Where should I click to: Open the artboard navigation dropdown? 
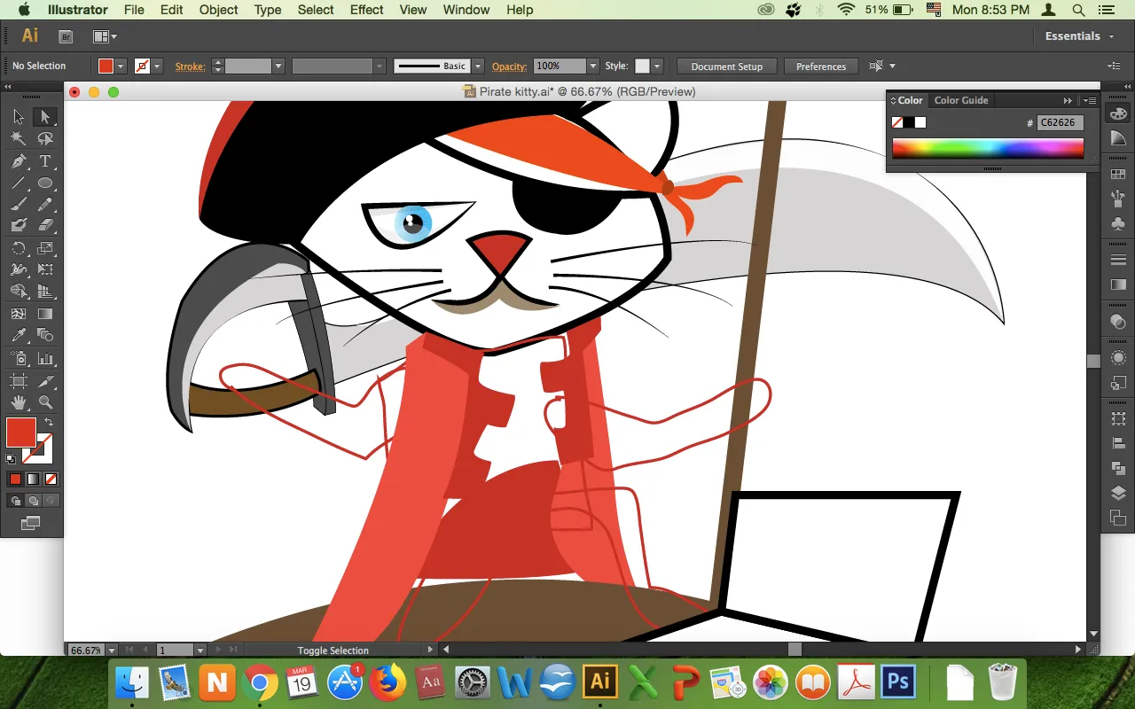point(200,651)
